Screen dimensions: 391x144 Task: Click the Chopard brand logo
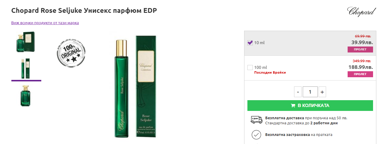click(361, 11)
